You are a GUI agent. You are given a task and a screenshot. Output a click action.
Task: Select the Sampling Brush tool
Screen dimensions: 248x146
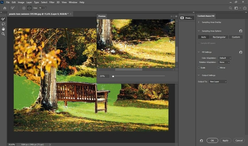tap(3, 19)
